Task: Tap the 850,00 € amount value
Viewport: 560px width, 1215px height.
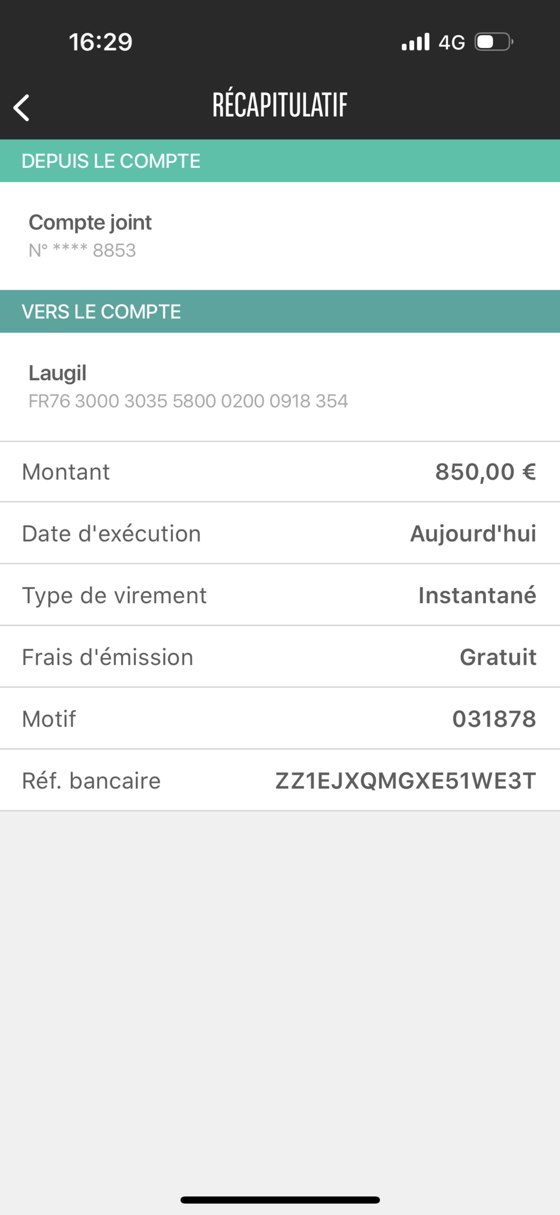Action: pyautogui.click(x=486, y=472)
